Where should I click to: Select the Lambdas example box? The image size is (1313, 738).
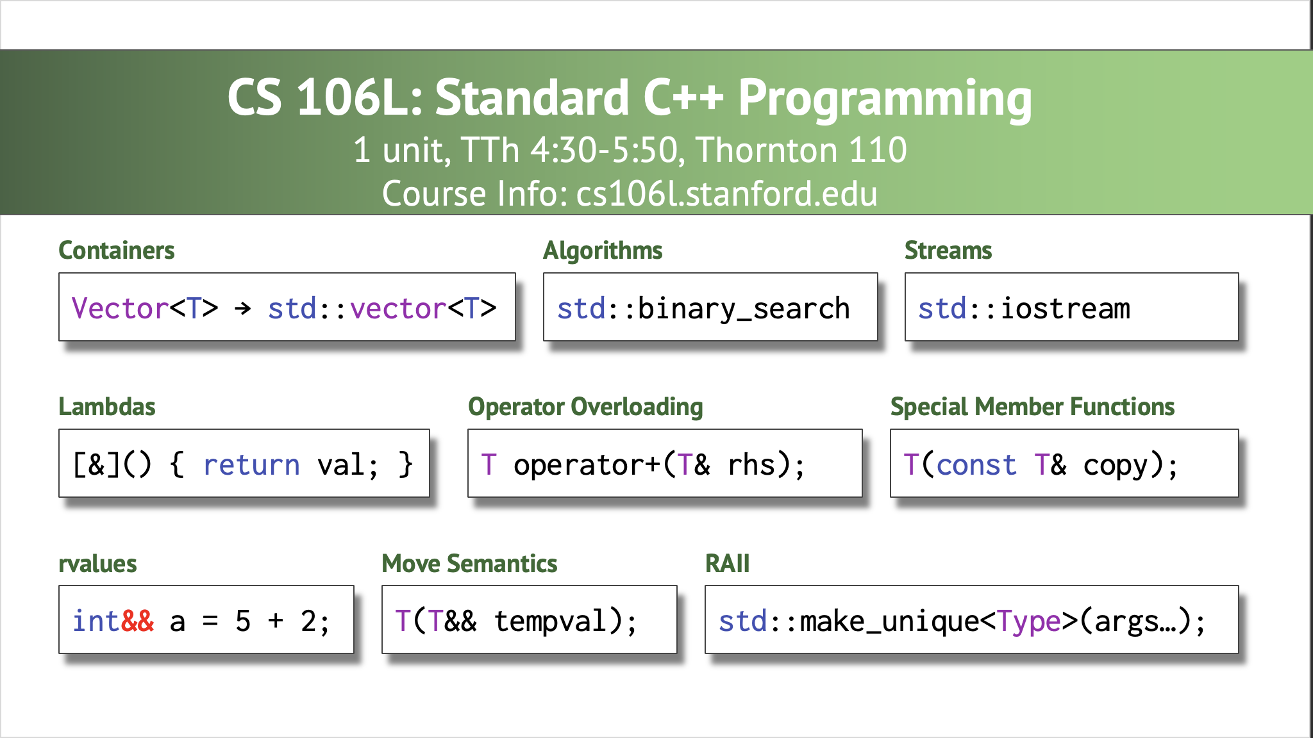(x=244, y=463)
